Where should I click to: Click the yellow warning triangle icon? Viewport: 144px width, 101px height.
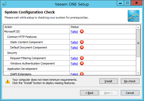[x=8, y=81]
